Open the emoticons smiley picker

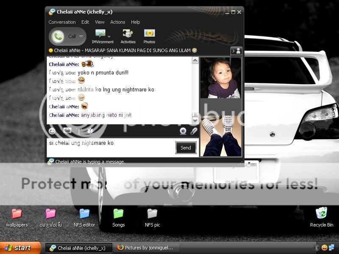[52, 131]
